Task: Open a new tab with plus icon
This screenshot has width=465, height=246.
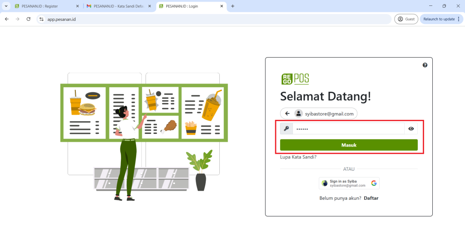Action: 233,6
